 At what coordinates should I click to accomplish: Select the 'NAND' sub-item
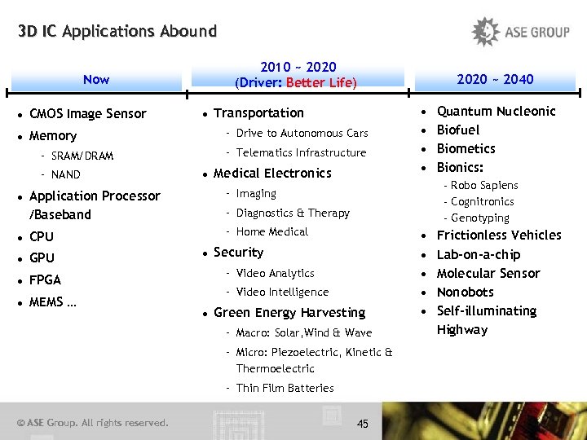click(x=65, y=174)
